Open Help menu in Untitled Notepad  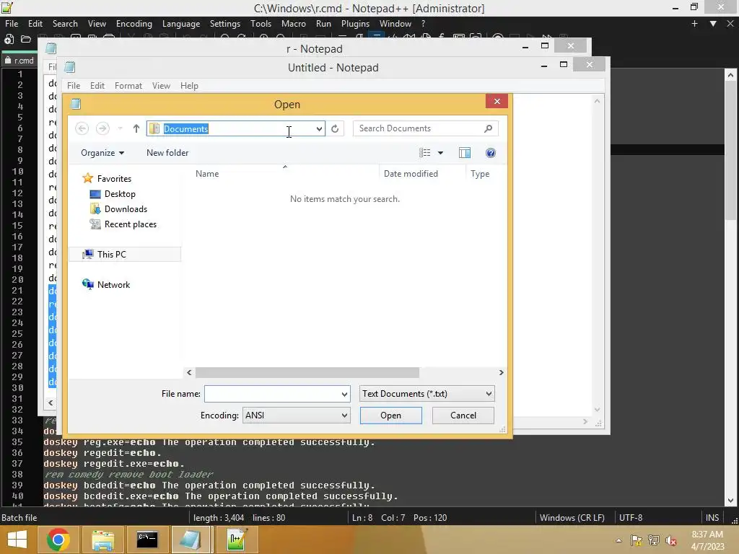(189, 86)
